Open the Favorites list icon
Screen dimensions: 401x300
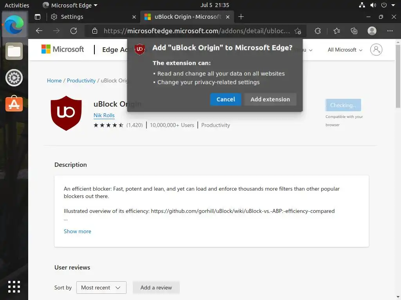pyautogui.click(x=337, y=31)
